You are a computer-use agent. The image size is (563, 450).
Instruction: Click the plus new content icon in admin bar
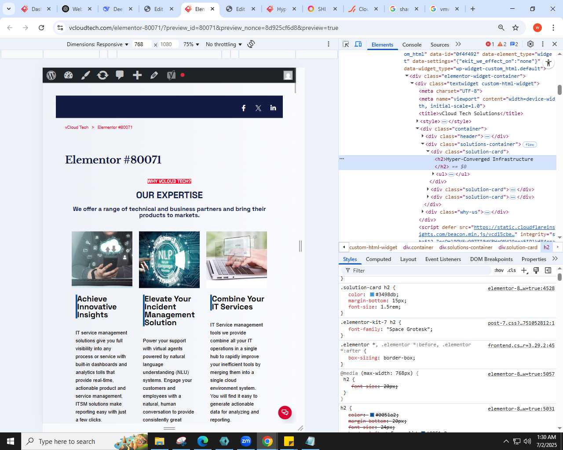click(x=137, y=75)
